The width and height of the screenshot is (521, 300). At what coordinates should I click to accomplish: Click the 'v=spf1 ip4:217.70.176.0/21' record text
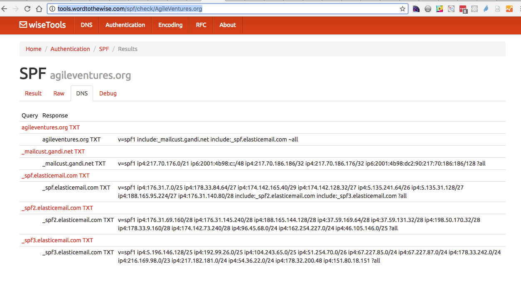[x=302, y=163]
